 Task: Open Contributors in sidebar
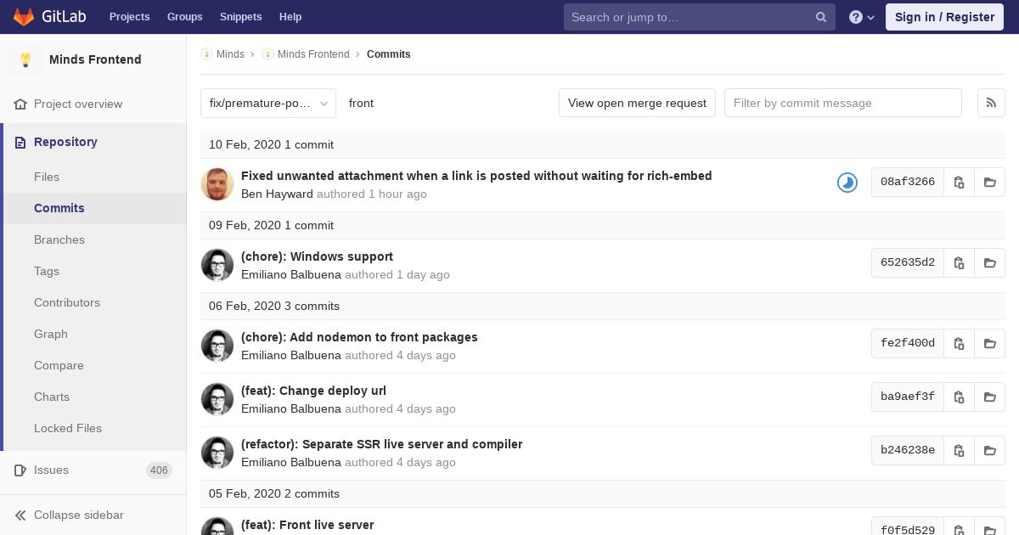pos(67,302)
